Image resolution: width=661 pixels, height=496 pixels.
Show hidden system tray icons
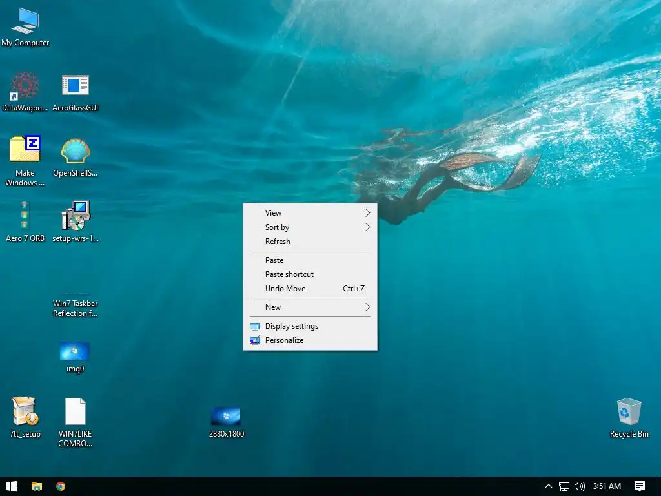point(549,486)
